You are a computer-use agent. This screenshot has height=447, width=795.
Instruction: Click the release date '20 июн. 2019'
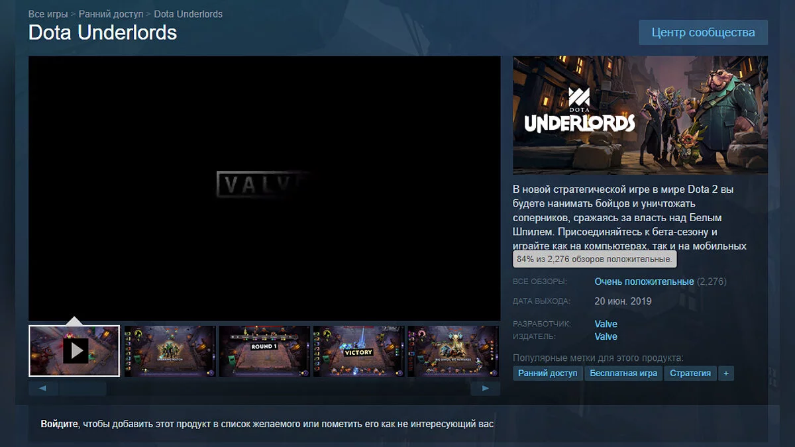[x=623, y=301]
